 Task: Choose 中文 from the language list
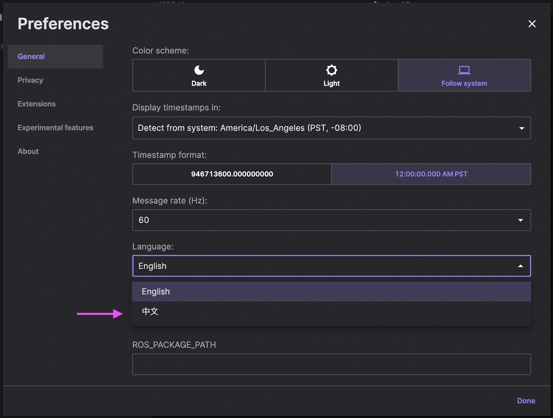tap(150, 312)
